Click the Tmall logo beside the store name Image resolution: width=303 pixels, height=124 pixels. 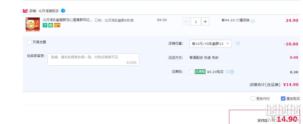(x=25, y=11)
